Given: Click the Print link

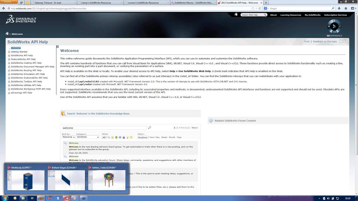Looking at the screenshot, I should coord(307,41).
